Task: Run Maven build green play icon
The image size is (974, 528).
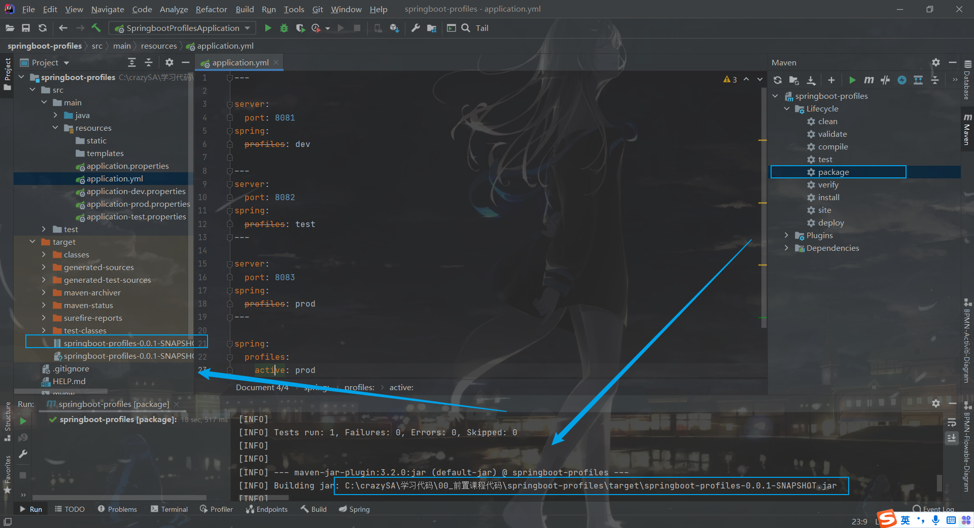Action: point(852,80)
